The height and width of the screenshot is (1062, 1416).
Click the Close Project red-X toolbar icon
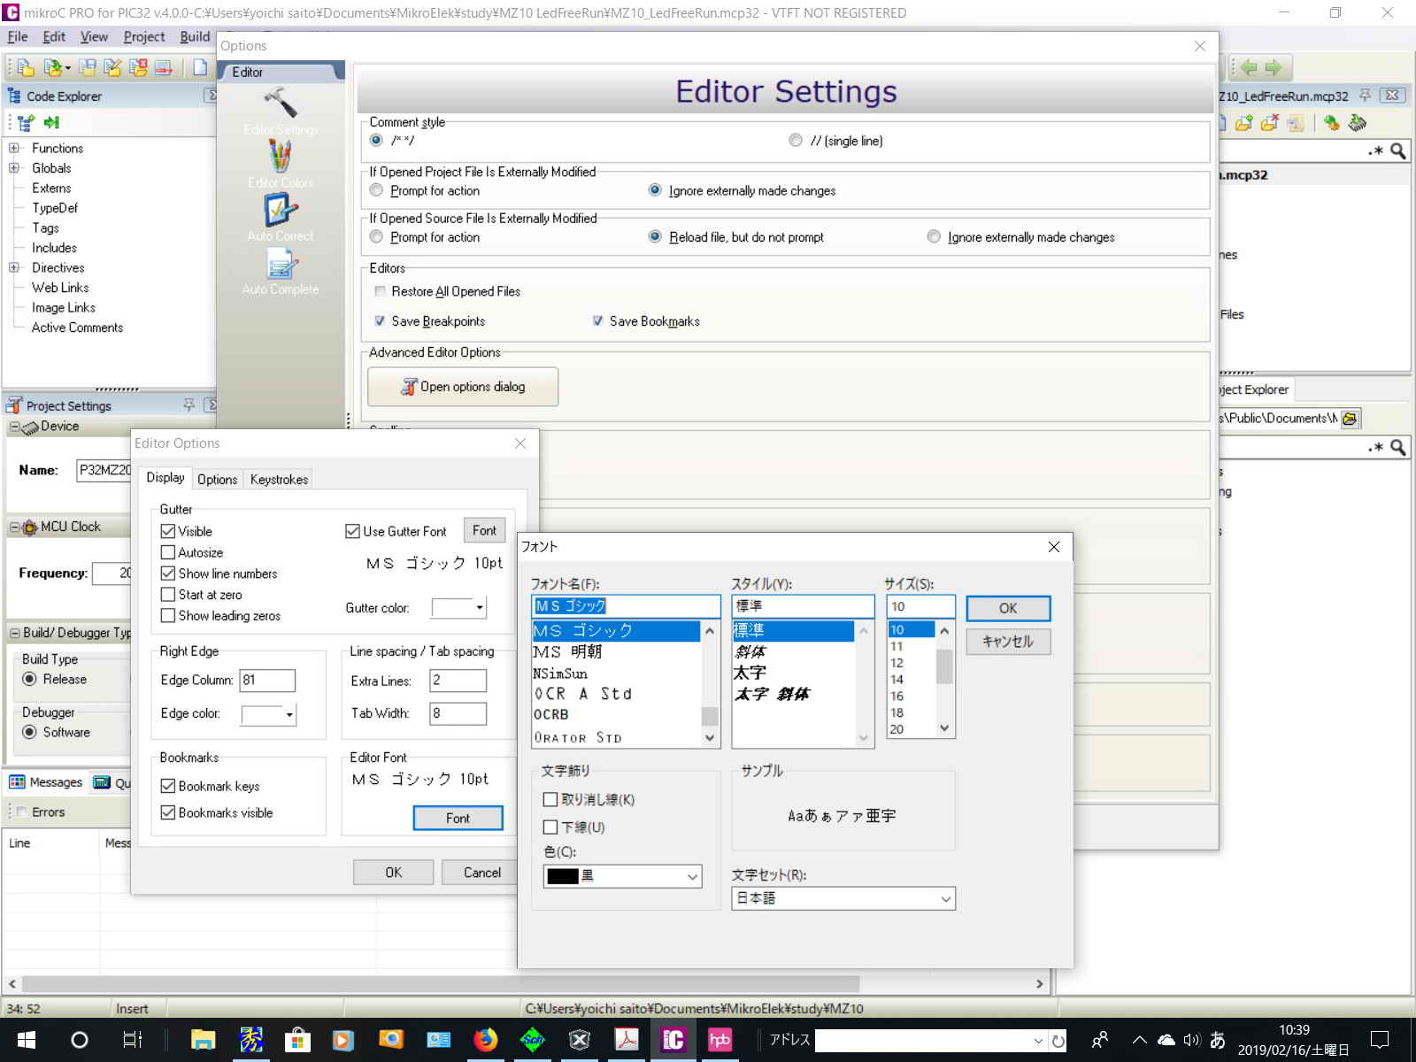pyautogui.click(x=138, y=68)
